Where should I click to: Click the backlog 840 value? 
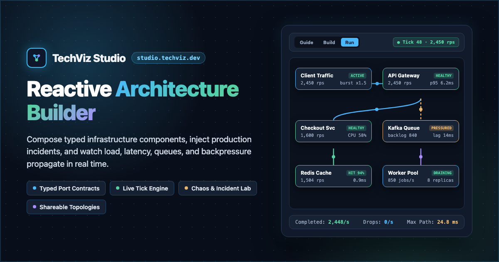[403, 136]
